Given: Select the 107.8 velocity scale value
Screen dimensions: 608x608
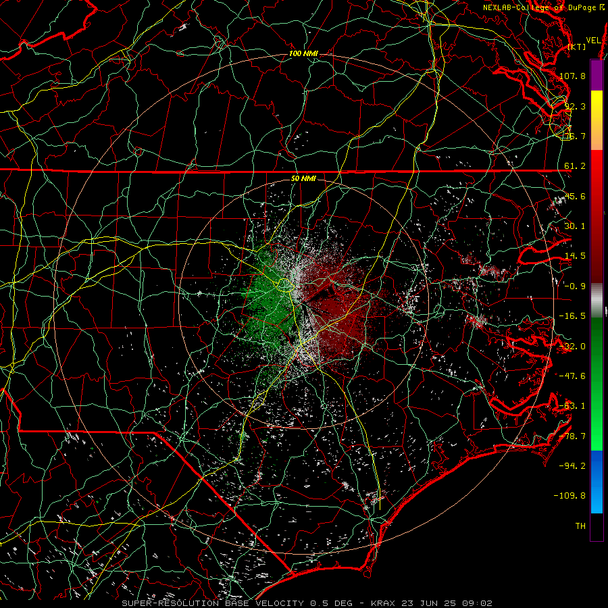Looking at the screenshot, I should (572, 76).
